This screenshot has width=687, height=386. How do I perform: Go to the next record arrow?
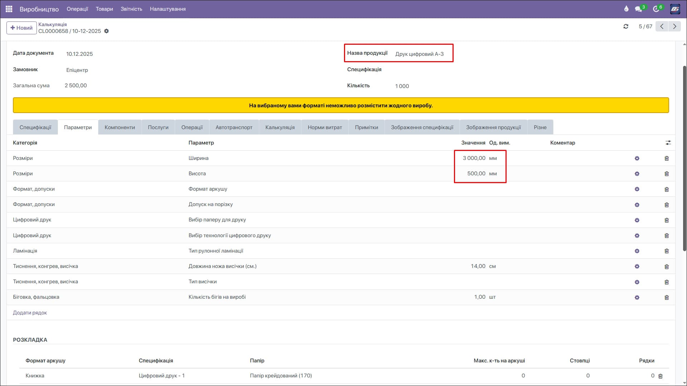pos(674,26)
